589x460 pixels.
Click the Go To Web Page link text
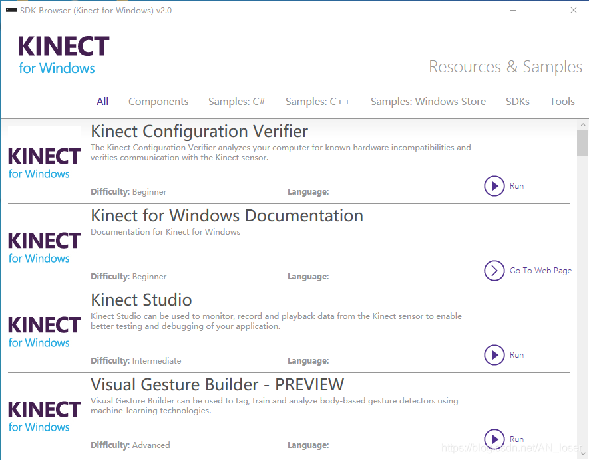point(540,271)
